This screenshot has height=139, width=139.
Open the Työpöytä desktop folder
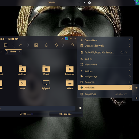point(46,84)
